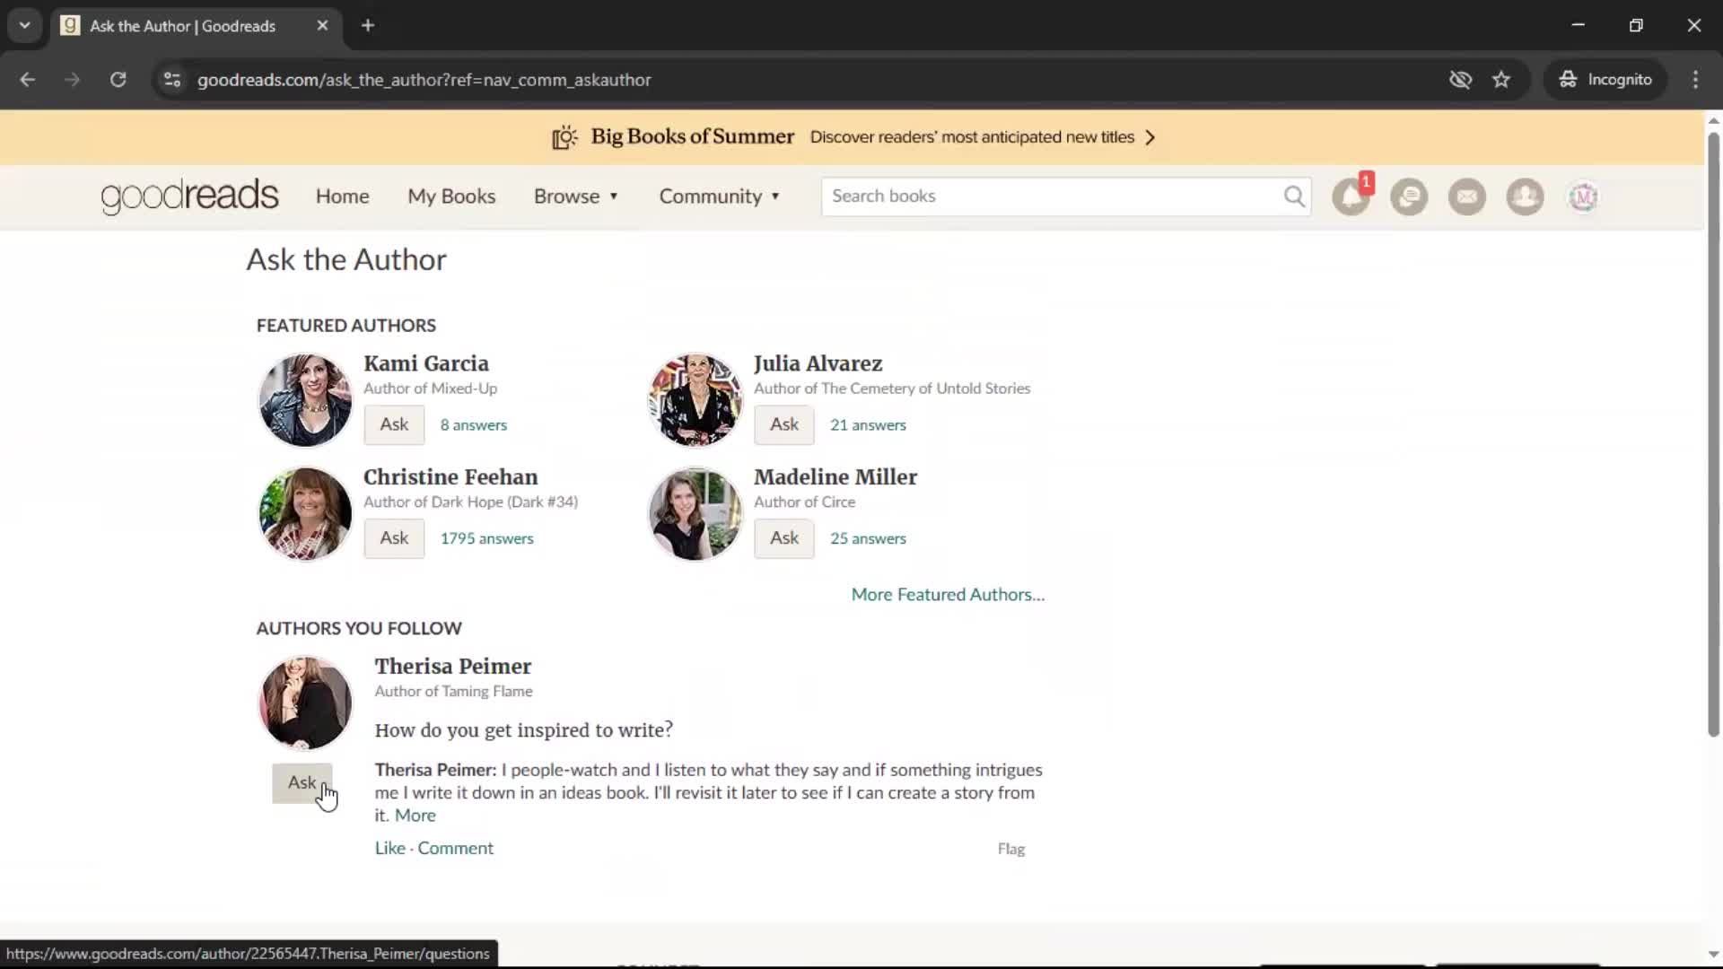The height and width of the screenshot is (969, 1723).
Task: Open the tab search dropdown
Action: tap(25, 25)
